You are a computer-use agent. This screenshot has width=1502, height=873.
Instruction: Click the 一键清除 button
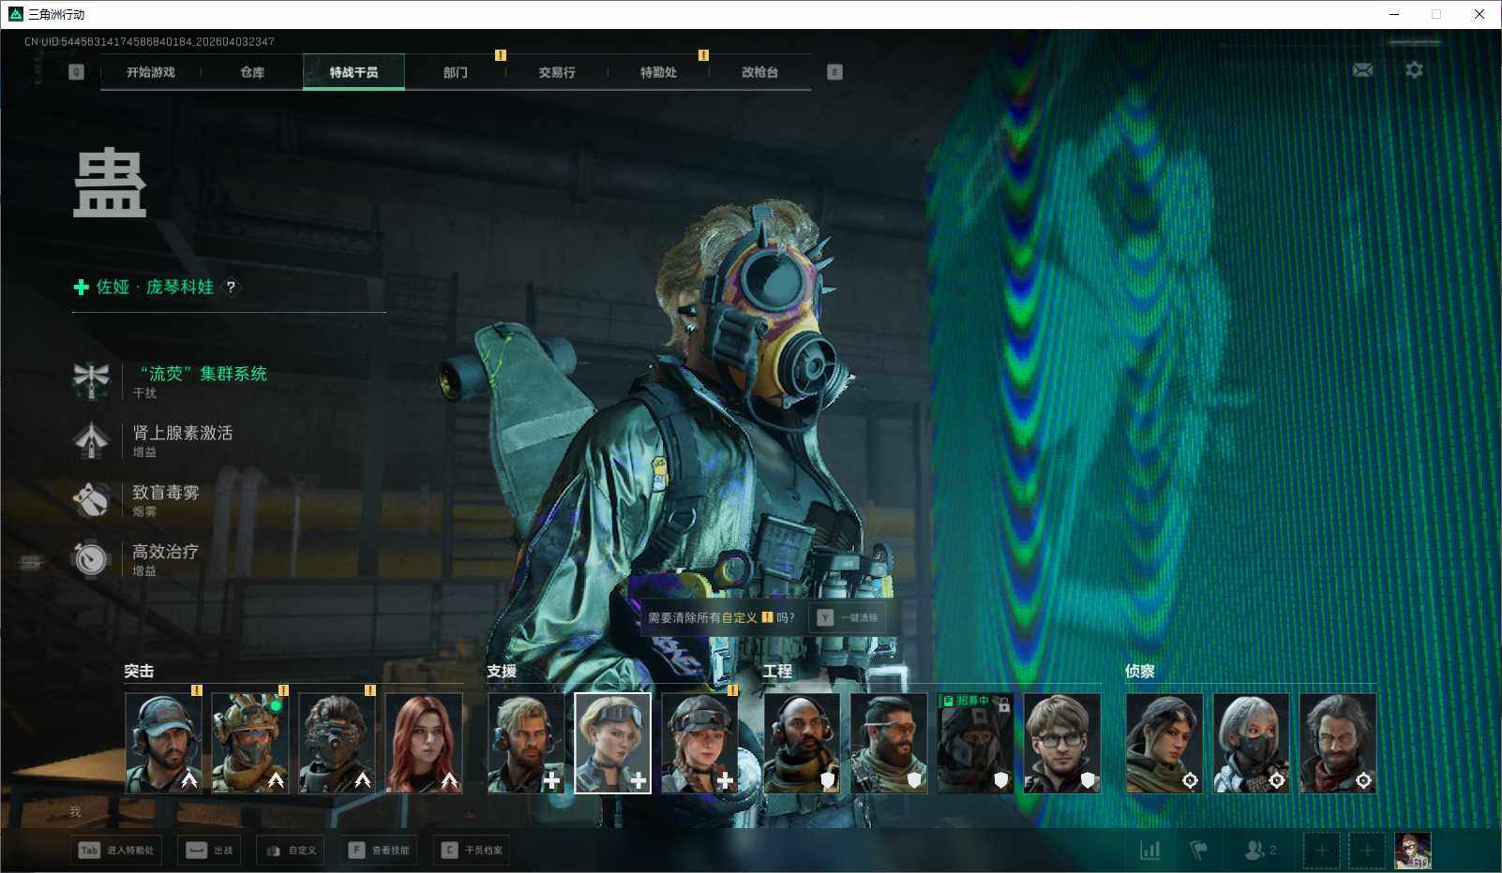tap(849, 617)
